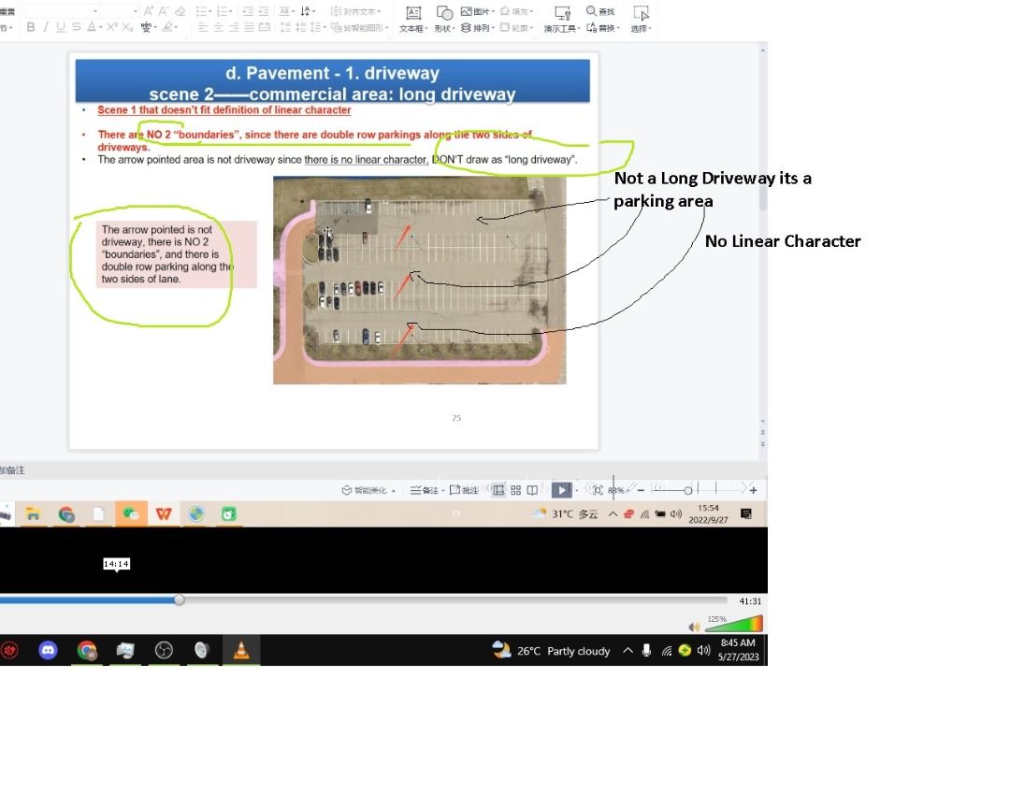1010x808 pixels.
Task: Click the Chrome icon in the bottom taskbar
Action: (x=87, y=650)
